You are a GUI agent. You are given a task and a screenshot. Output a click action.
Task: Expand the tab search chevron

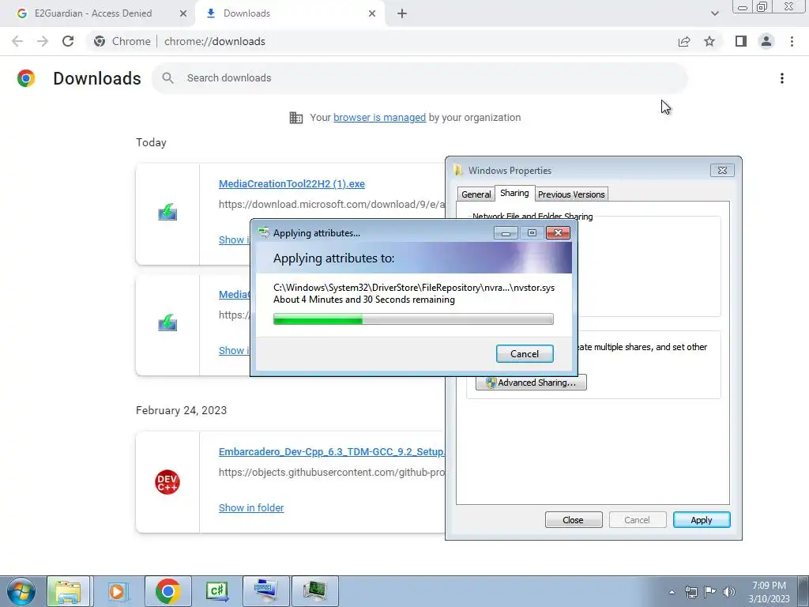714,13
